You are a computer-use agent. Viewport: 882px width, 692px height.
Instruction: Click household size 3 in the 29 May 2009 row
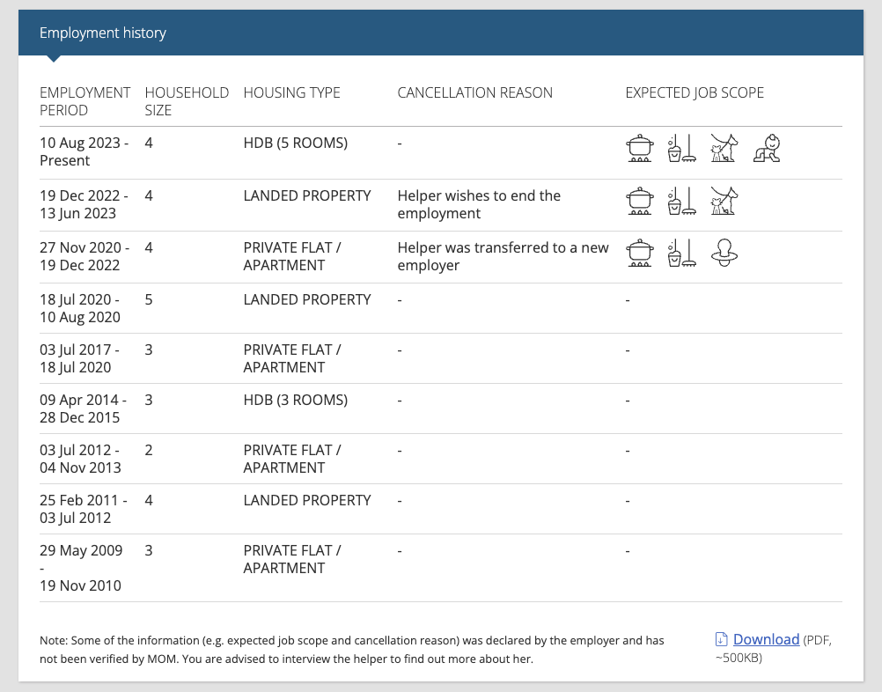(x=149, y=550)
